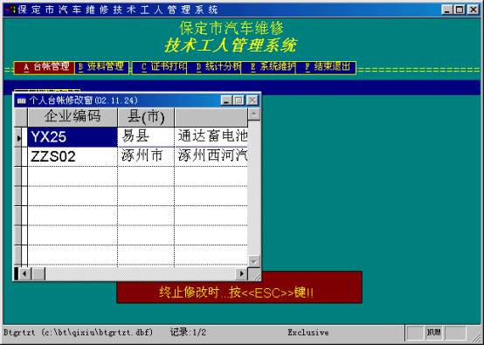Click the vertical scrollbar's up arrow

pyautogui.click(x=253, y=114)
